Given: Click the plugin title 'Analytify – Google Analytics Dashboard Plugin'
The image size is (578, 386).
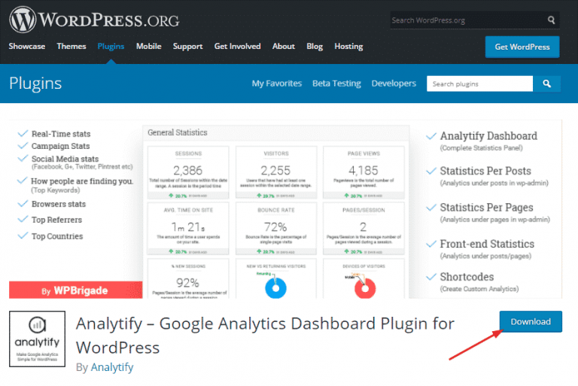Looking at the screenshot, I should (265, 336).
